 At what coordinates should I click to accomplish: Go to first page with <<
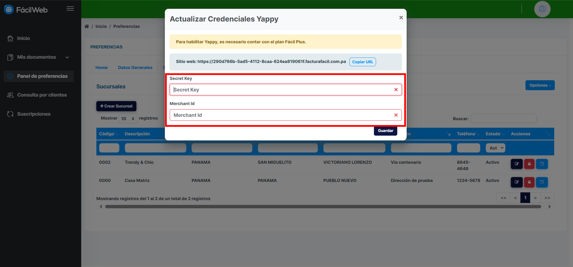pyautogui.click(x=503, y=198)
